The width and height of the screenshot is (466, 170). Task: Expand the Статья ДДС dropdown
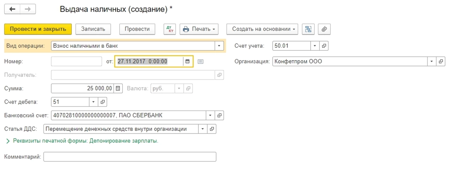coord(203,129)
